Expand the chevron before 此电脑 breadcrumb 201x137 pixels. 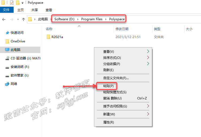point(35,19)
